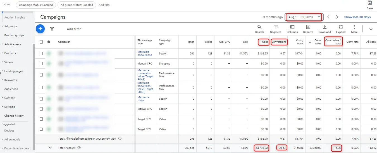Sort by the Cost column header

coord(265,42)
